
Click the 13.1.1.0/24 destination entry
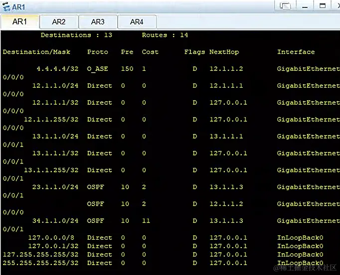55,137
